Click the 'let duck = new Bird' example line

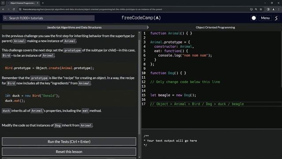[32, 95]
